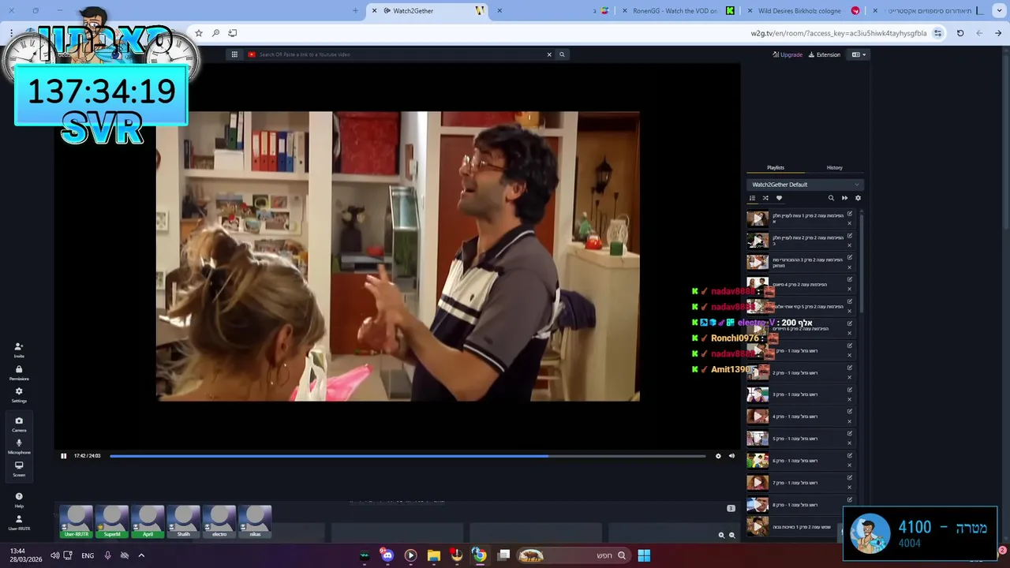Screen dimensions: 1010x568
Task: Seek along the video progress bar
Action: coord(407,456)
